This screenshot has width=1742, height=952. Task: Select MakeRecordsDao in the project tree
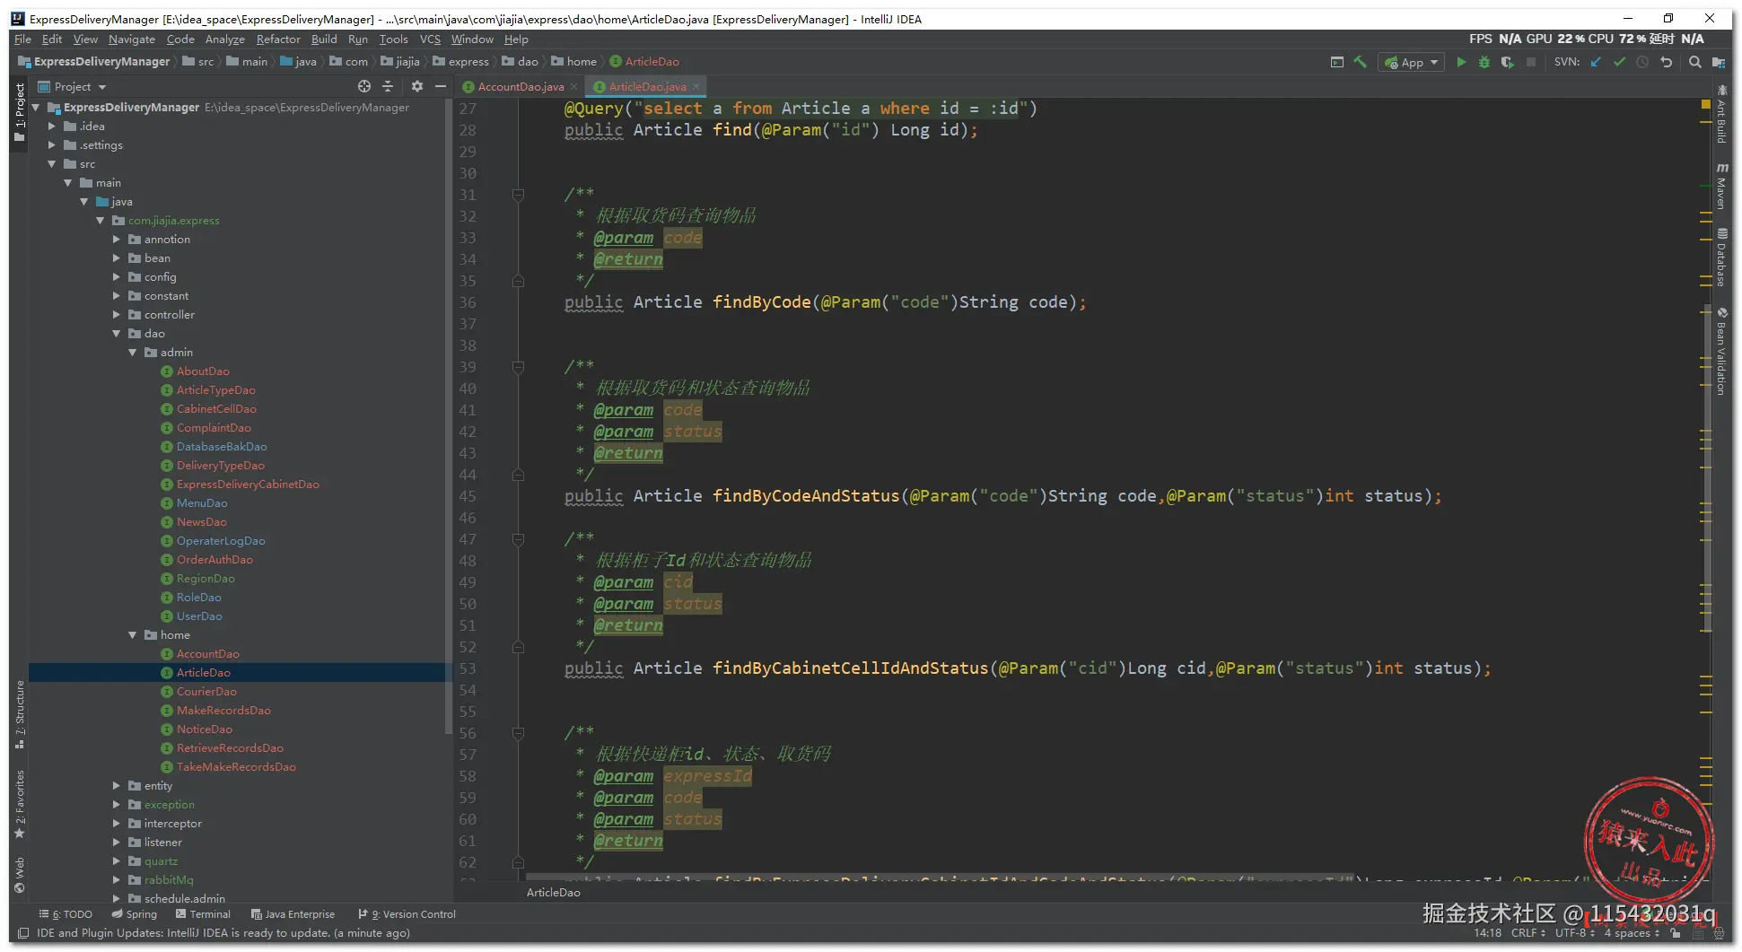223,711
